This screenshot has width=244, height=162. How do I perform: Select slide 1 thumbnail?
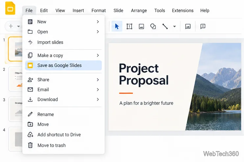pyautogui.click(x=15, y=49)
